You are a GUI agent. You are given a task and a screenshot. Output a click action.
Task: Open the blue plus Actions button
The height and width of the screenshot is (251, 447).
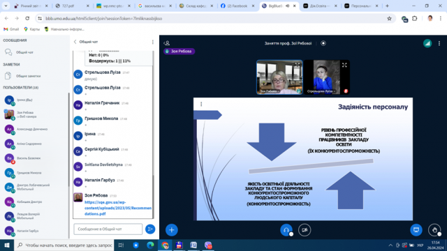(172, 230)
